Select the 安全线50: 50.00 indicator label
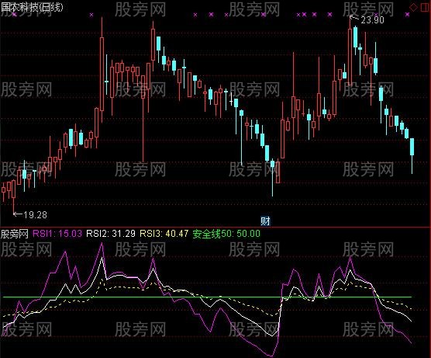This screenshot has height=358, width=431. pyautogui.click(x=226, y=234)
